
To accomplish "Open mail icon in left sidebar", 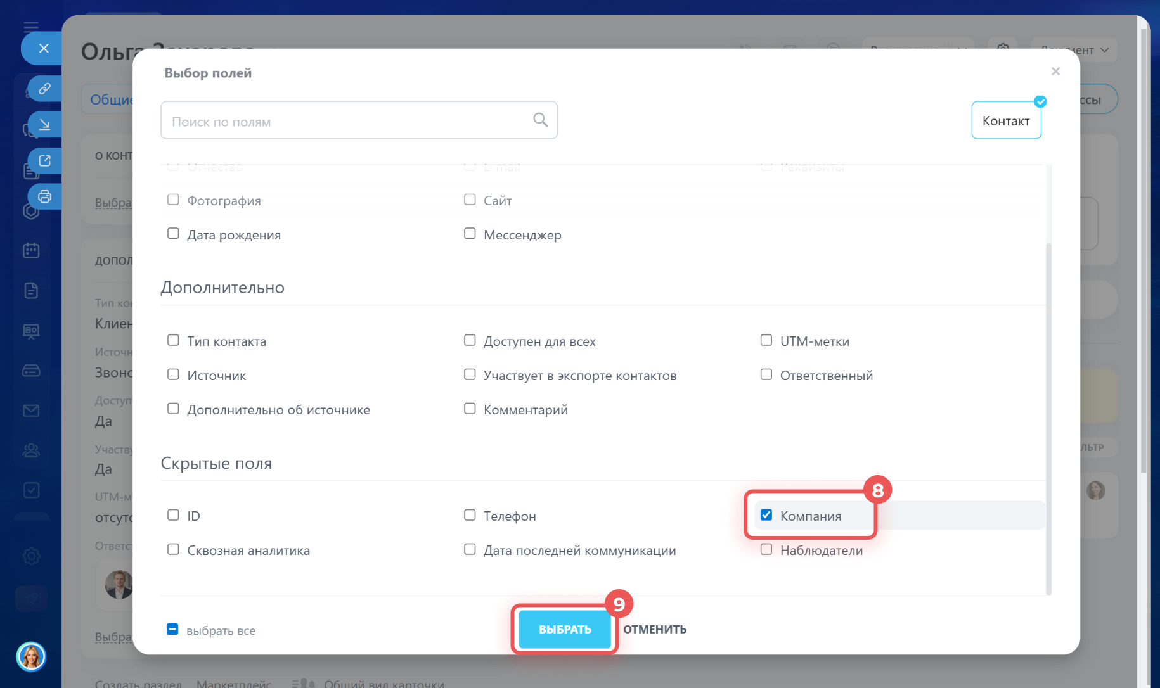I will (x=31, y=411).
